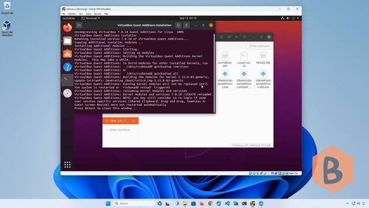Viewport: 369px width, 208px height.
Task: Select VBoxWindowsAdditions.exe file
Action: 225,79
